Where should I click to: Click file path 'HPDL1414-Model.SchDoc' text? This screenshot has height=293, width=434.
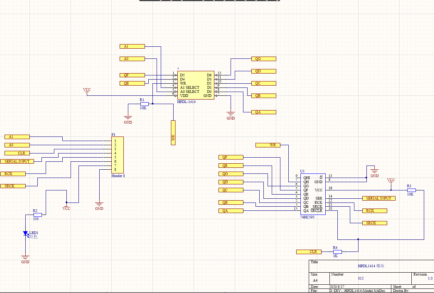point(365,291)
